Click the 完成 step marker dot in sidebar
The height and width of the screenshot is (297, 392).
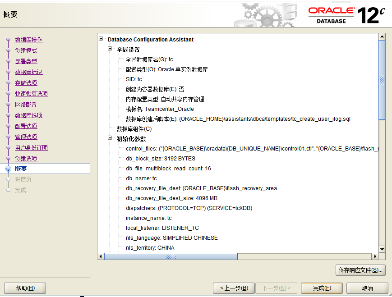click(9, 190)
